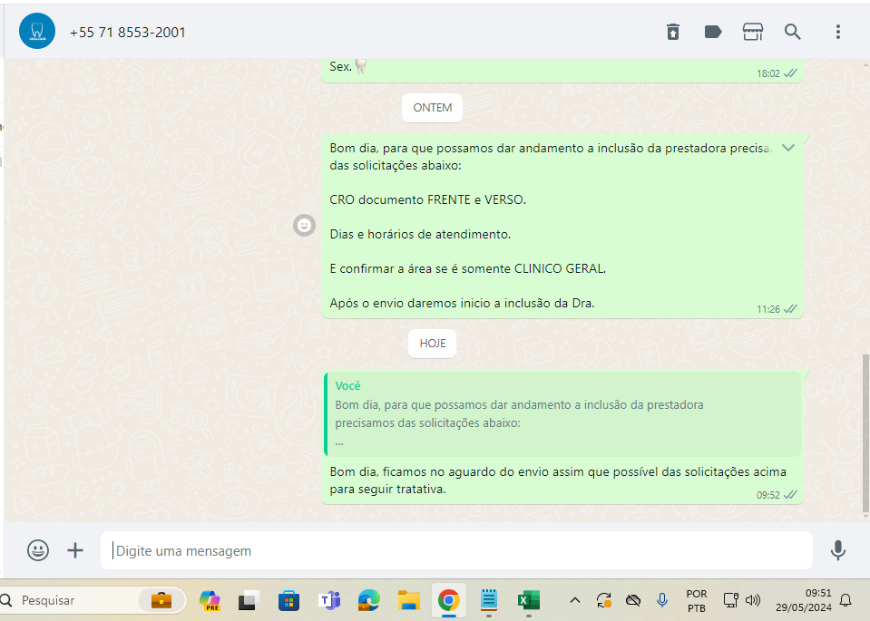Click the sync status tray icon
Image resolution: width=870 pixels, height=621 pixels.
(x=603, y=600)
